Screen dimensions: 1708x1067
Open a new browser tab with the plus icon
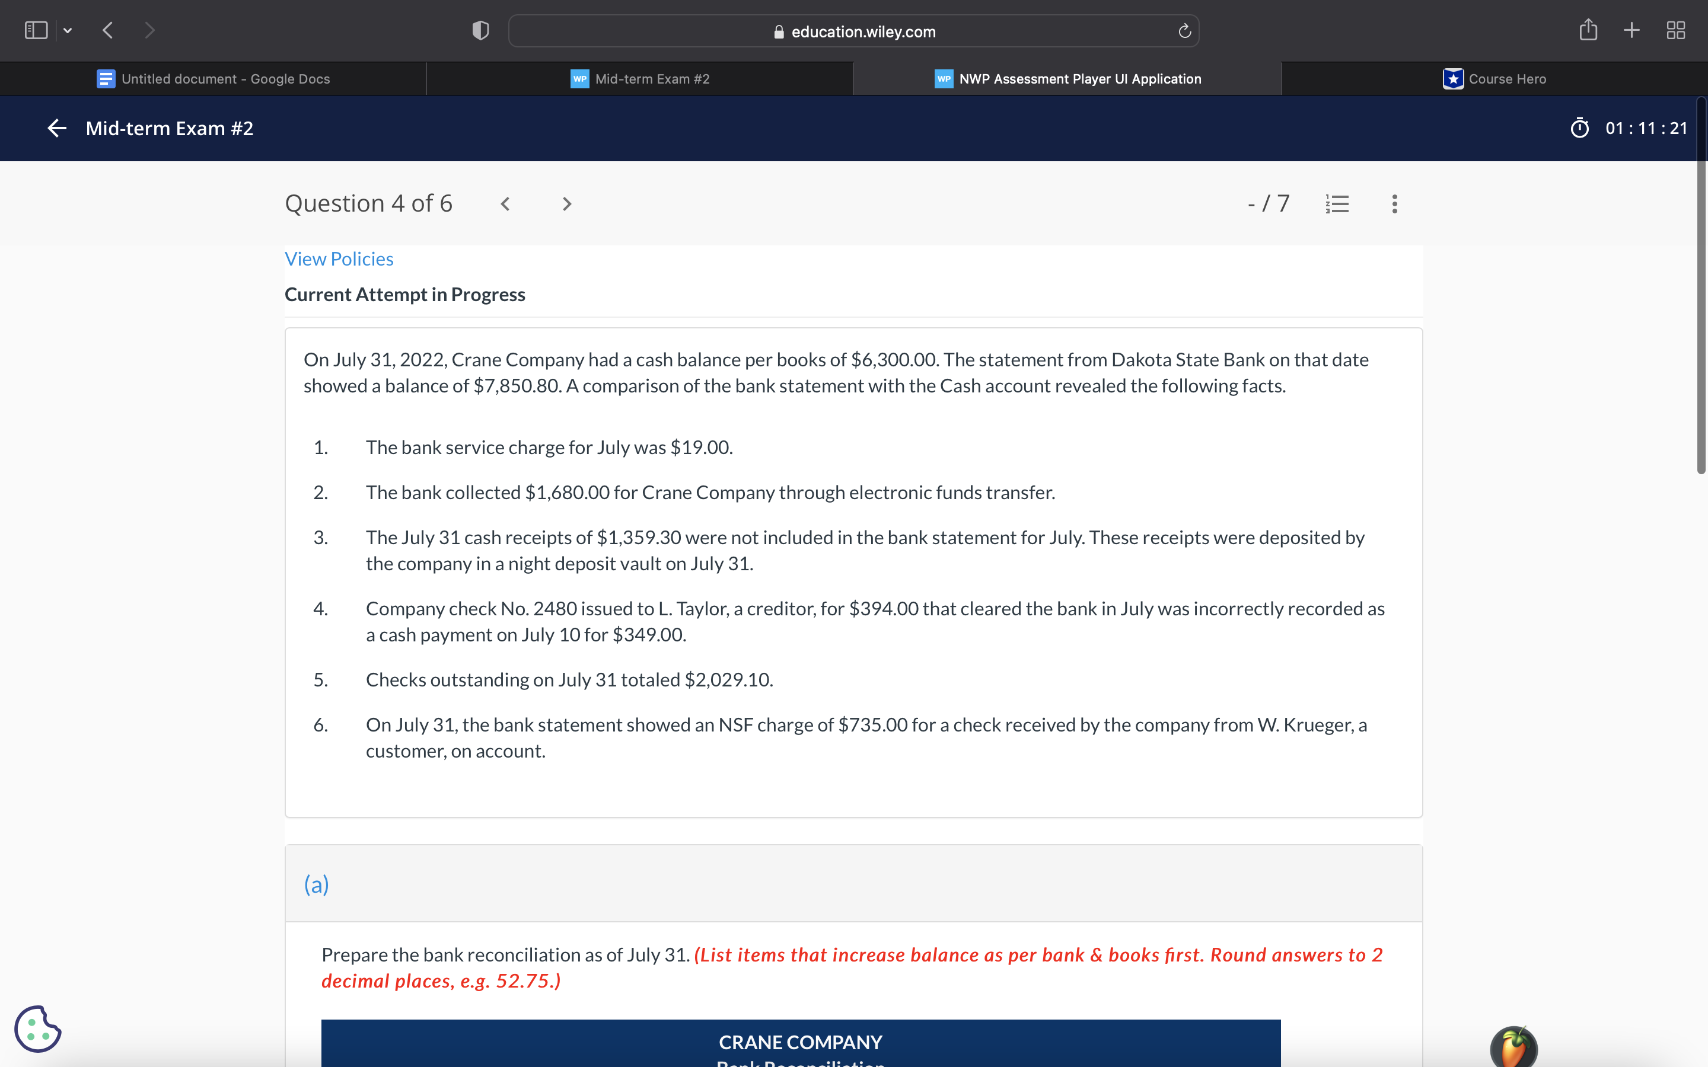(x=1631, y=30)
